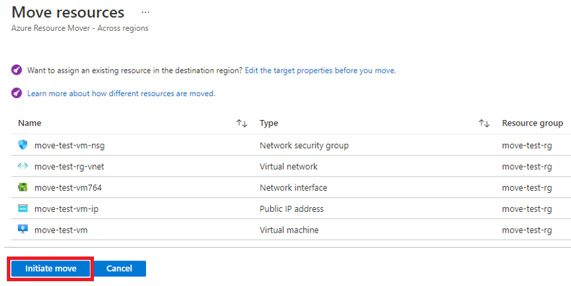Click the Initiate move button
Screen dimensions: 571x286
51,269
